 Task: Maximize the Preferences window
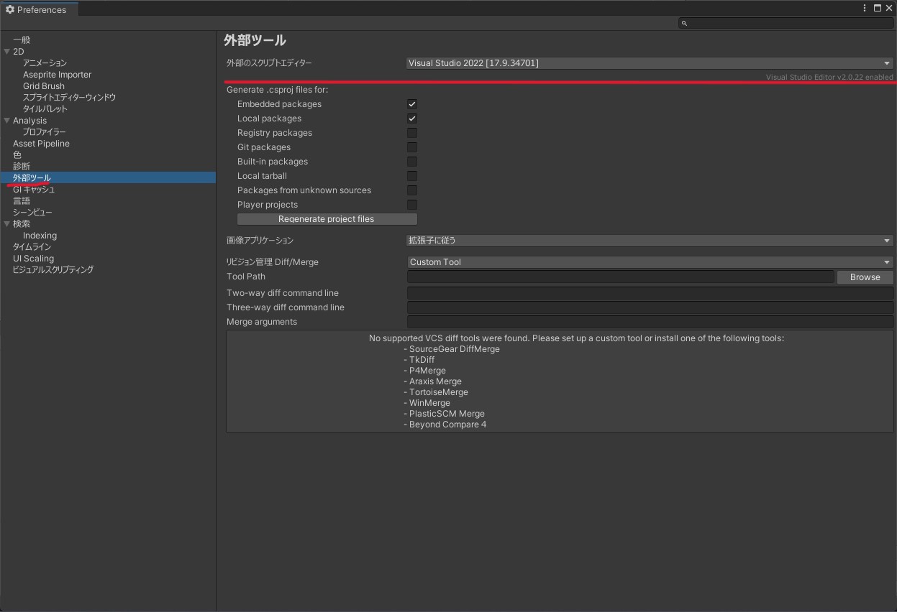878,8
